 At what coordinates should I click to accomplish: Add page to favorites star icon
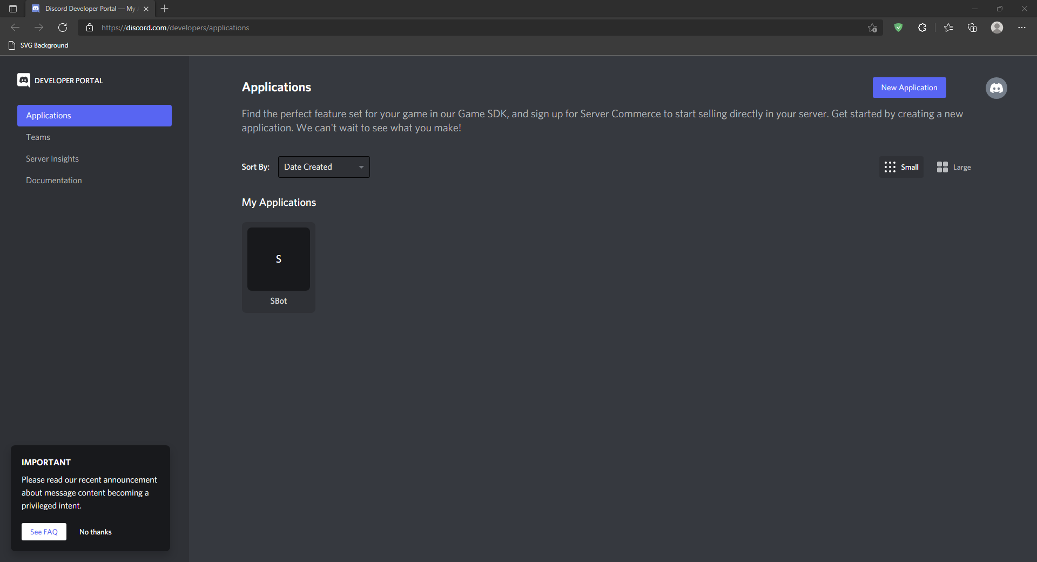click(x=872, y=28)
